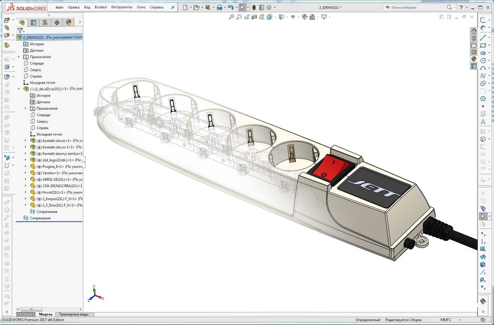Open Custom Properties tab in task pane
The image size is (494, 325).
pos(474,66)
